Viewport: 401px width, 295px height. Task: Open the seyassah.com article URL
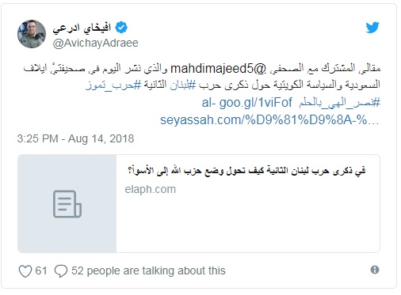pyautogui.click(x=269, y=120)
